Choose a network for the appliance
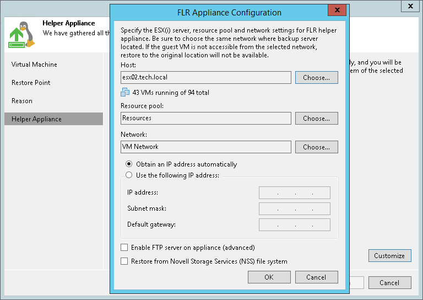The image size is (423, 300). pos(316,147)
